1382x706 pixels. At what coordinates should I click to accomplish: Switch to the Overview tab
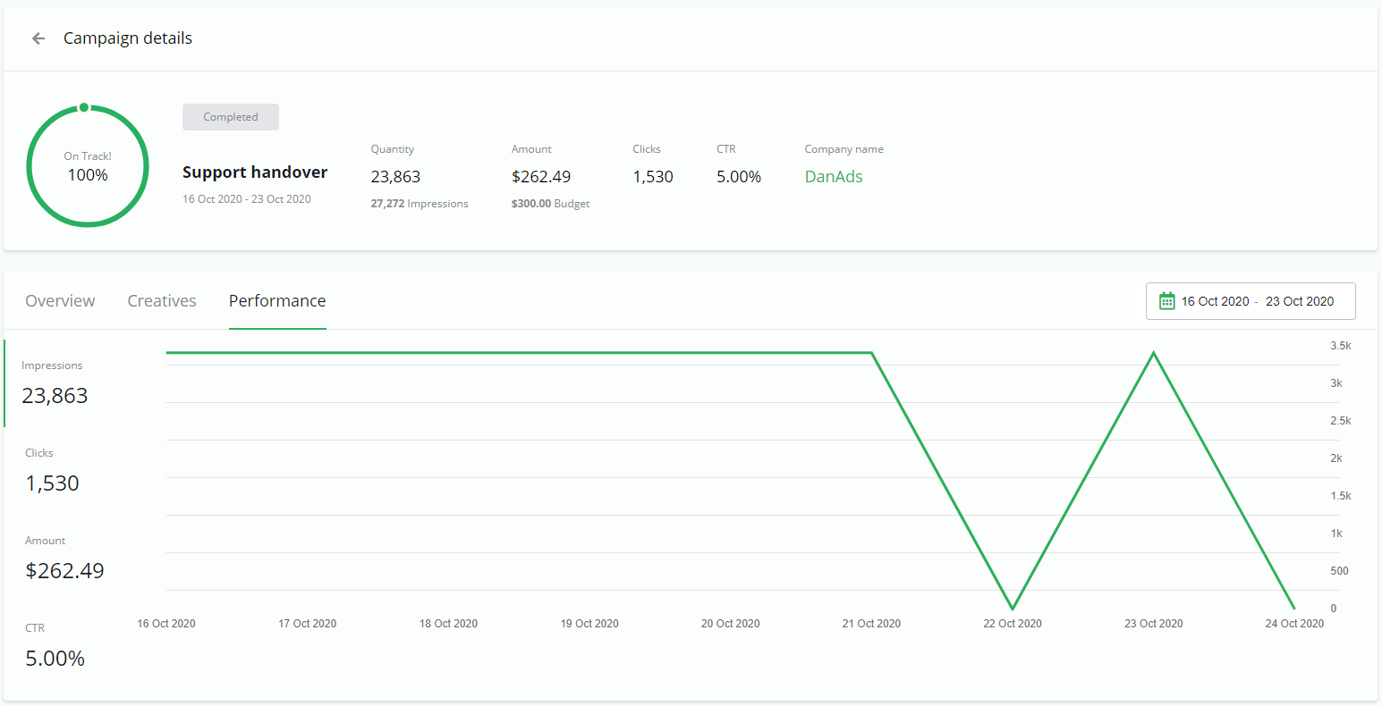pos(60,301)
